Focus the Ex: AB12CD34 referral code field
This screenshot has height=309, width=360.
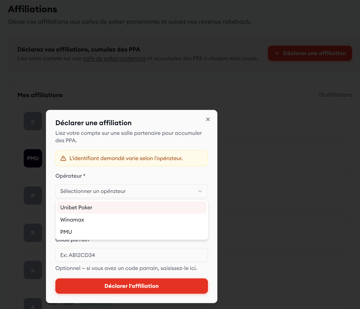[x=132, y=255]
